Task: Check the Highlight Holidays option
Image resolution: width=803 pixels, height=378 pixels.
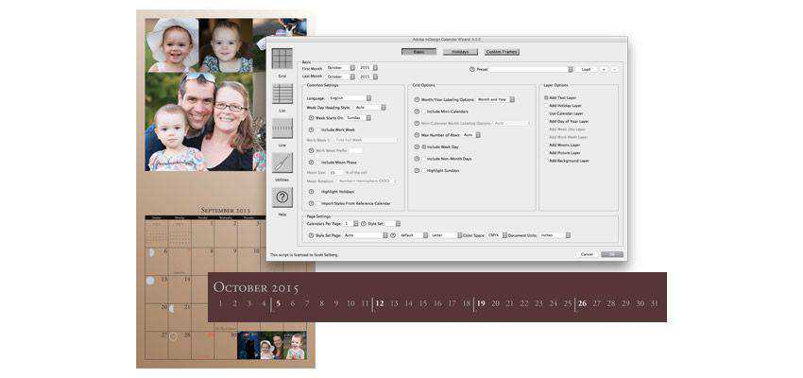Action: pyautogui.click(x=317, y=191)
